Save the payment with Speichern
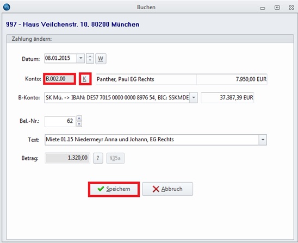 pyautogui.click(x=114, y=189)
